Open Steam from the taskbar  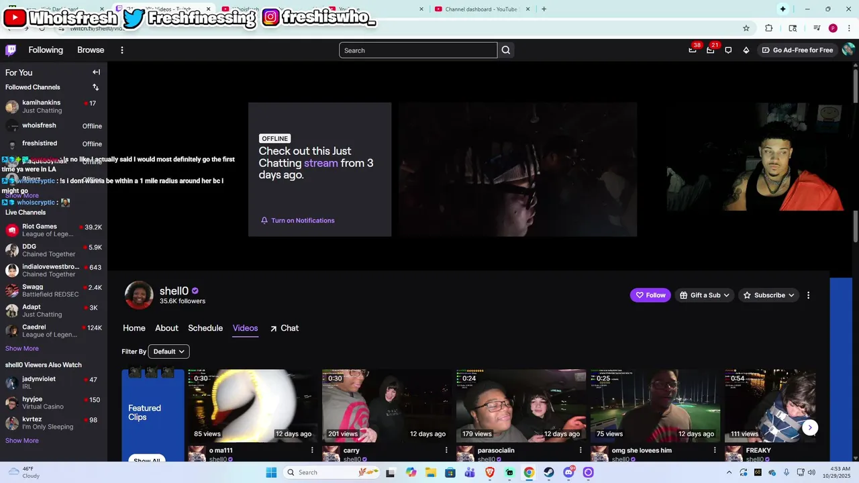tap(549, 472)
